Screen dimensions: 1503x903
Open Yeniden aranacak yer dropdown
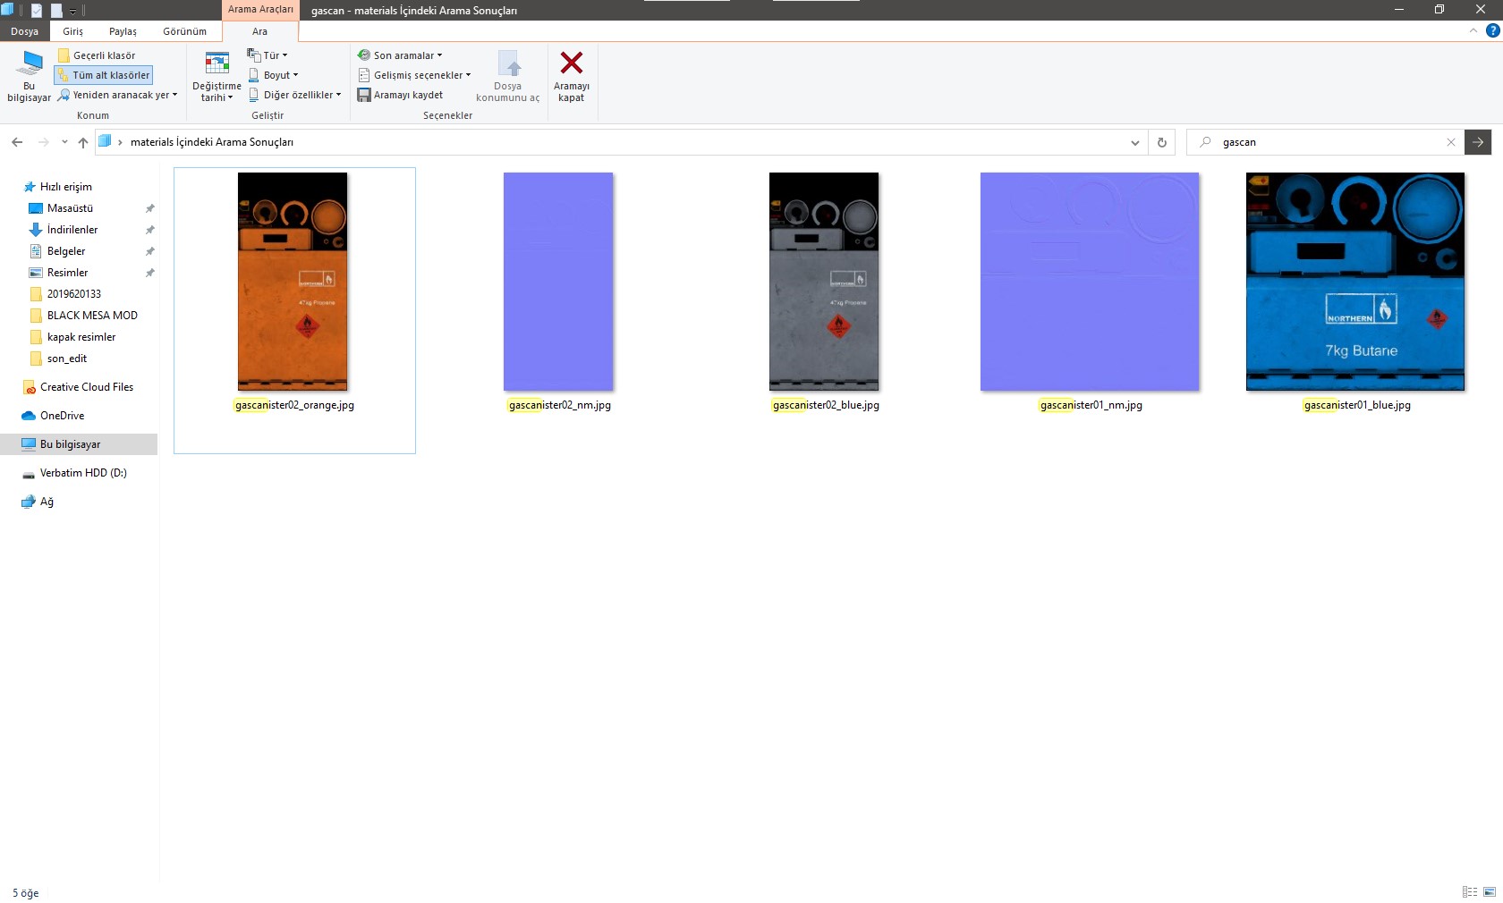(x=118, y=95)
